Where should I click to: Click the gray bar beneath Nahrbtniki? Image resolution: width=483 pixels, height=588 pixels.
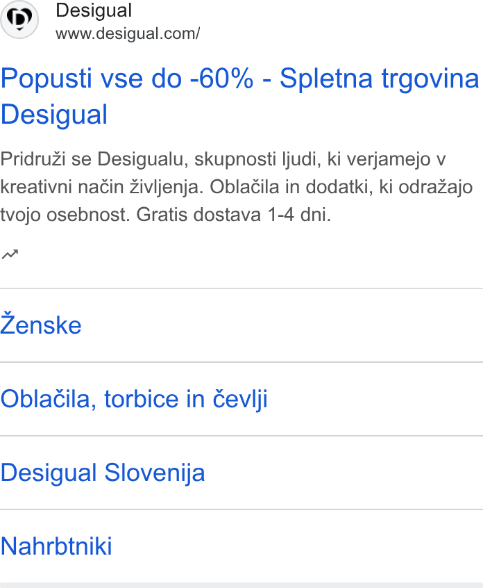coord(241,585)
